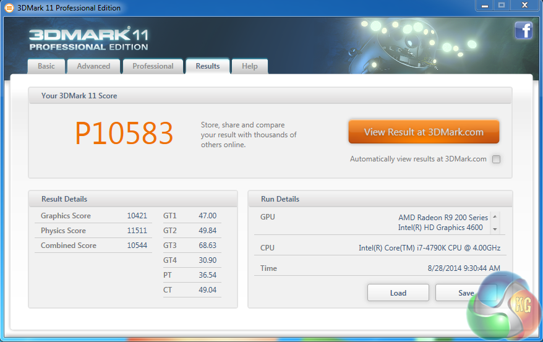Image resolution: width=543 pixels, height=342 pixels.
Task: Click the Store, share and compare description text
Action: [x=249, y=135]
